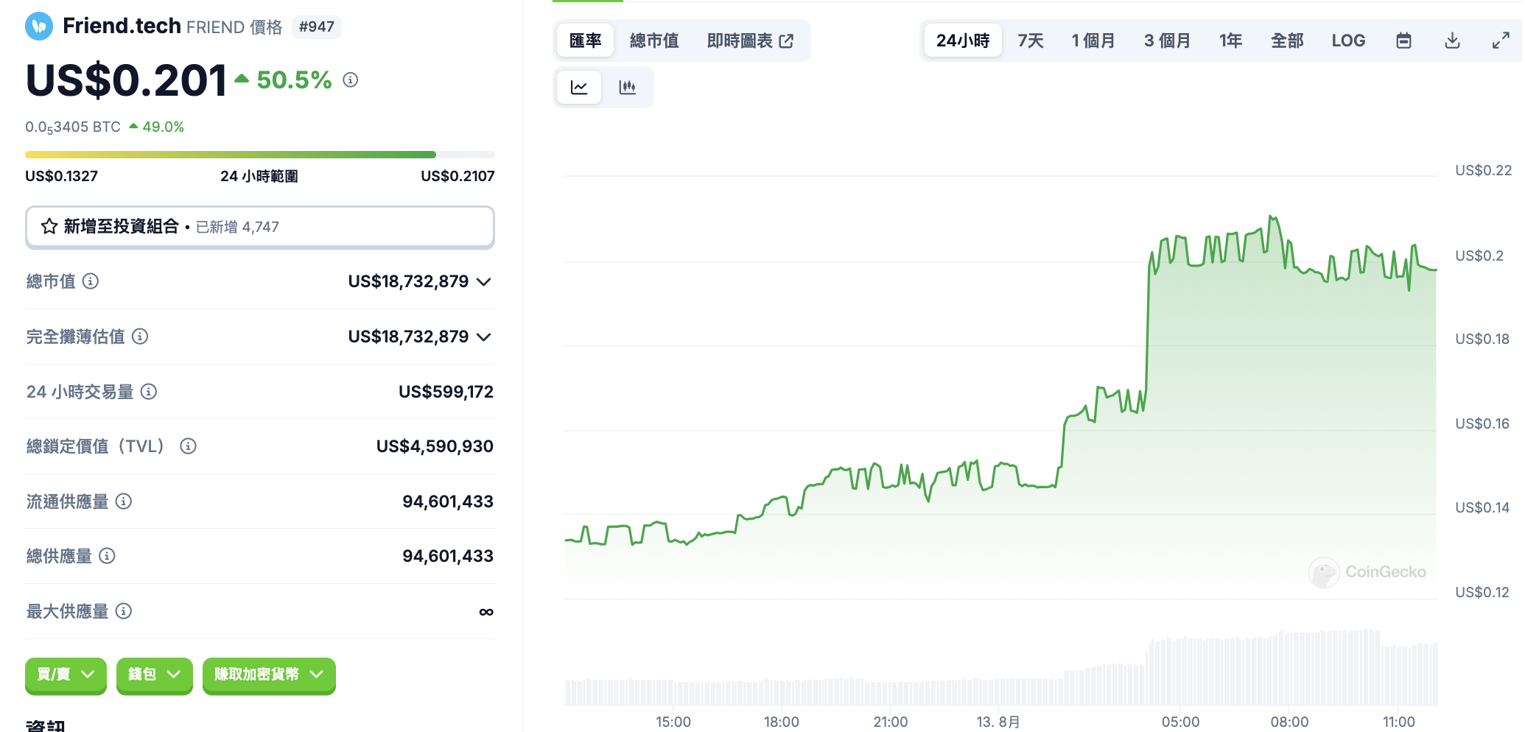Switch to the 總市值 chart tab

click(x=654, y=41)
